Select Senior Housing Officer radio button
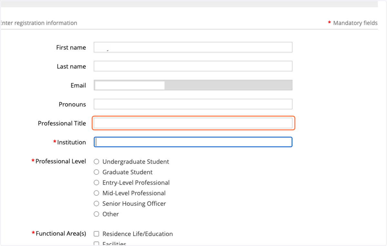Screen dimensions: 387x246 96,204
